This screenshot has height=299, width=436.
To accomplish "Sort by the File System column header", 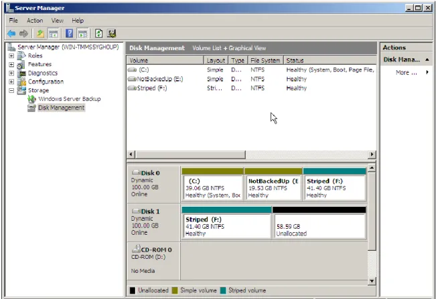I will tap(265, 60).
